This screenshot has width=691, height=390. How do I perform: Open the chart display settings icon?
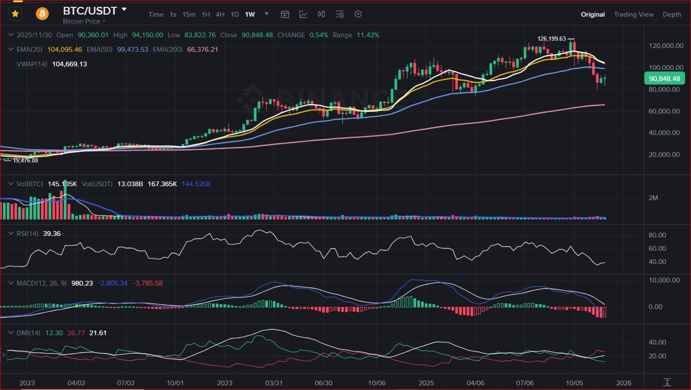click(340, 15)
